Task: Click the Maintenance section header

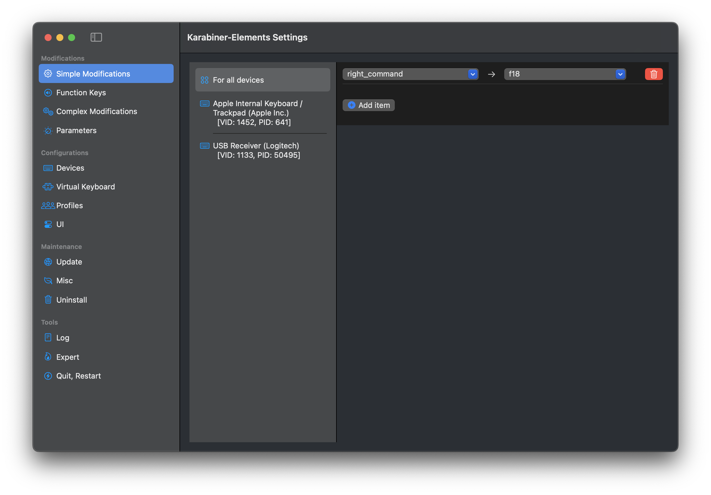Action: (61, 246)
